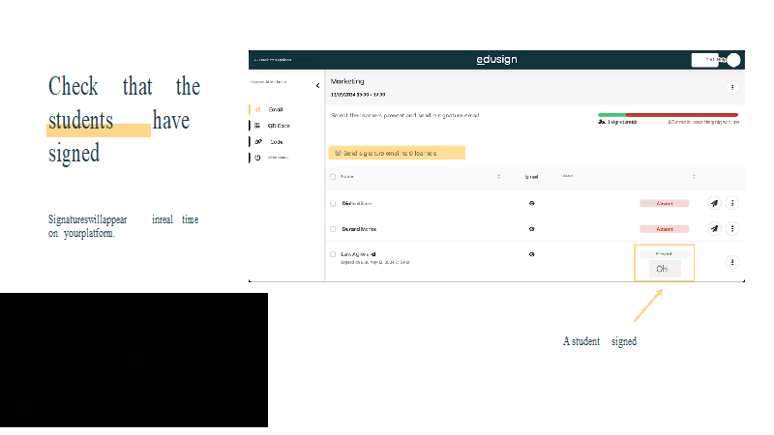This screenshot has width=774, height=435.
Task: Click the email eye icon in Durand Marine's row
Action: 531,229
